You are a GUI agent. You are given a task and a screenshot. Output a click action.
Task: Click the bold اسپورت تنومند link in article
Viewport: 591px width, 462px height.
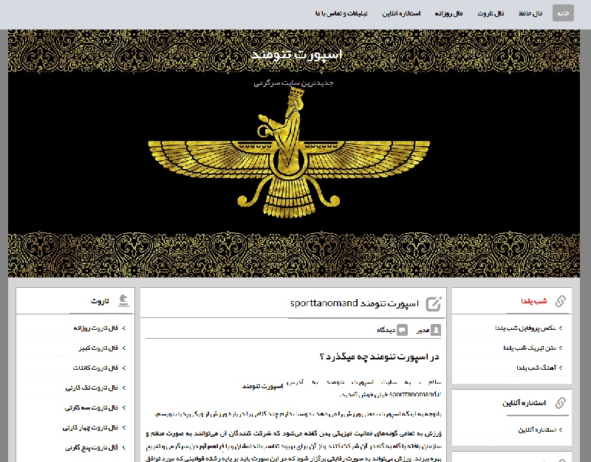[262, 386]
